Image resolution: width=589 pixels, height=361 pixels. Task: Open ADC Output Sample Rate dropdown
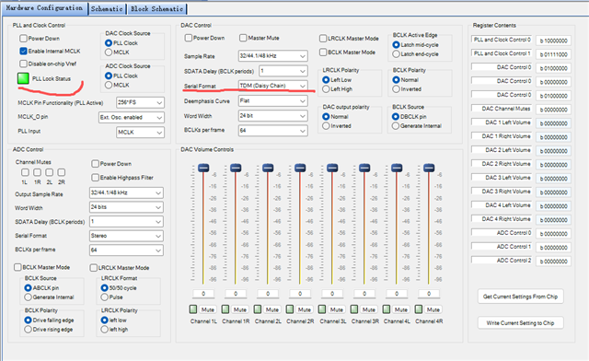pyautogui.click(x=126, y=192)
